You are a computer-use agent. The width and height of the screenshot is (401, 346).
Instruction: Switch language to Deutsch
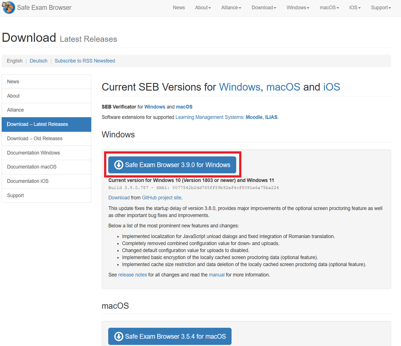38,61
